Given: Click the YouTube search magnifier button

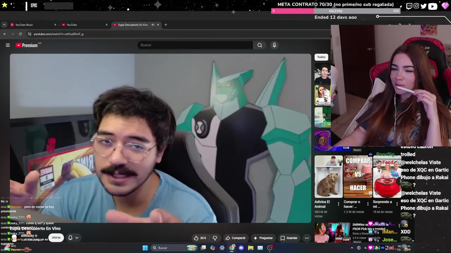Looking at the screenshot, I should click(260, 45).
